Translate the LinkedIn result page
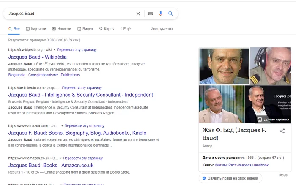The width and height of the screenshot is (296, 185). click(x=82, y=88)
